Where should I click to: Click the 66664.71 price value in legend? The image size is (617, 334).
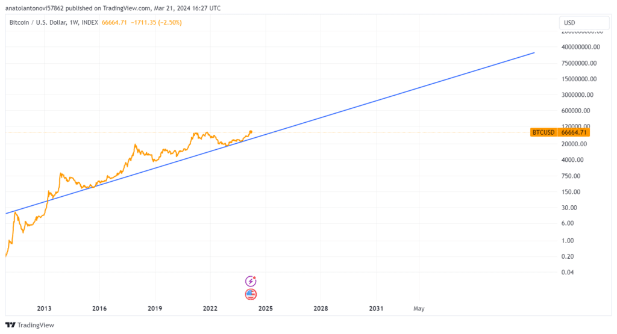114,22
